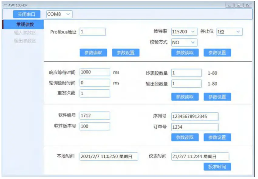
Task: Click 参数设置 under 输出段数量
Action: click(217, 97)
